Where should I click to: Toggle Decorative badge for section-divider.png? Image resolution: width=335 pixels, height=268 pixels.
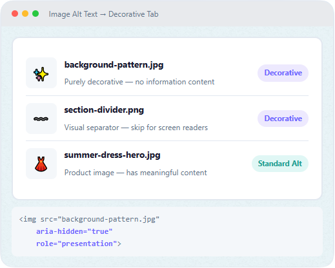pos(283,119)
